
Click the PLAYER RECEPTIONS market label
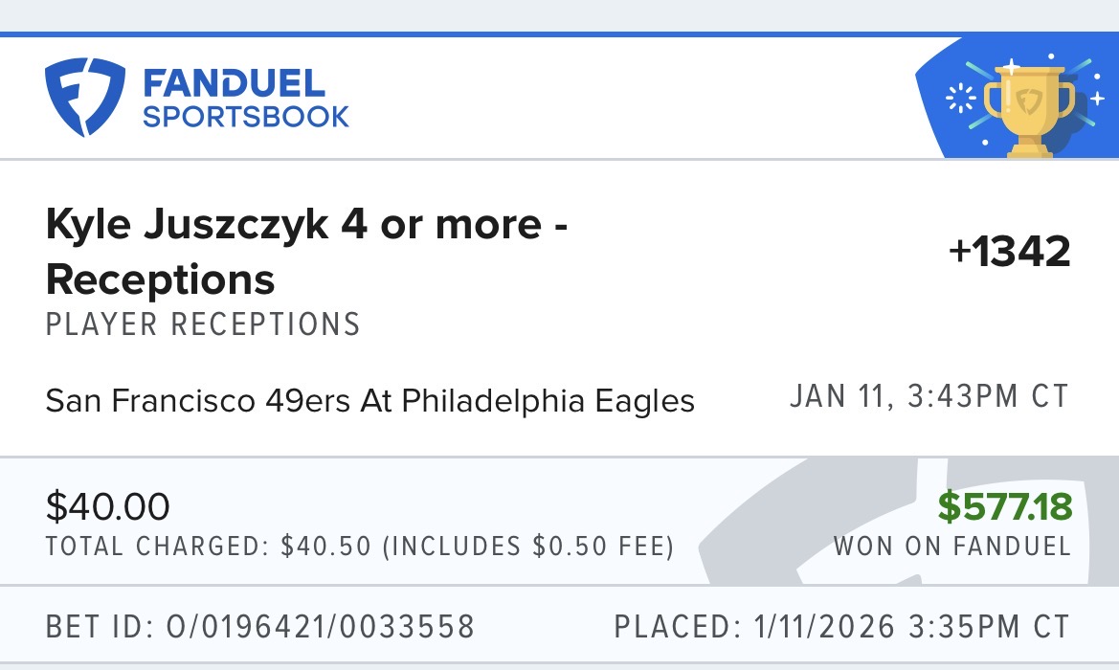tap(202, 325)
